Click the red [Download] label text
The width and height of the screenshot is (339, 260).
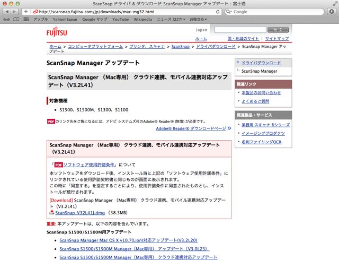tap(61, 200)
